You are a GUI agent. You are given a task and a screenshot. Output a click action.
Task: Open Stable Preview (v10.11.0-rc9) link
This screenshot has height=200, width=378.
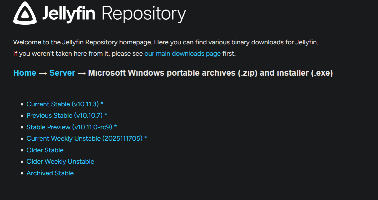tap(72, 127)
